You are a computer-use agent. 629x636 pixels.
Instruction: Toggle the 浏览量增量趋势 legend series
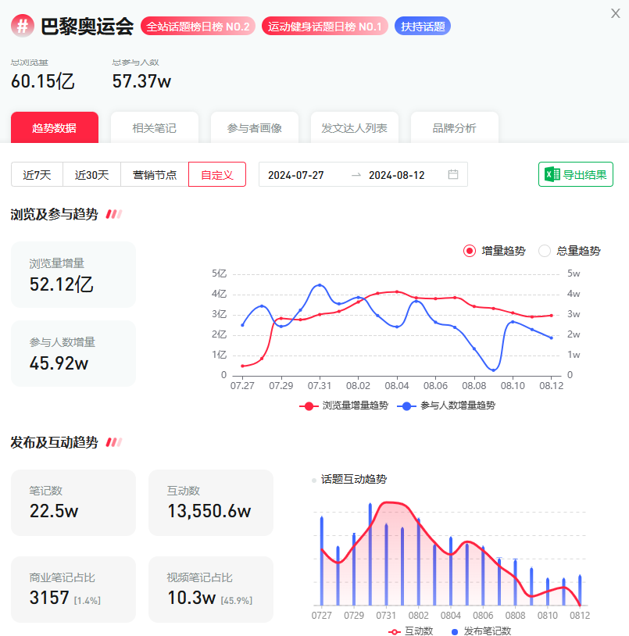344,406
